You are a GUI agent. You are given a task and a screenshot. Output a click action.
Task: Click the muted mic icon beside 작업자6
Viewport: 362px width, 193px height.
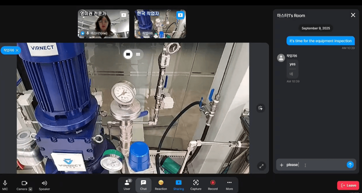coord(139,33)
